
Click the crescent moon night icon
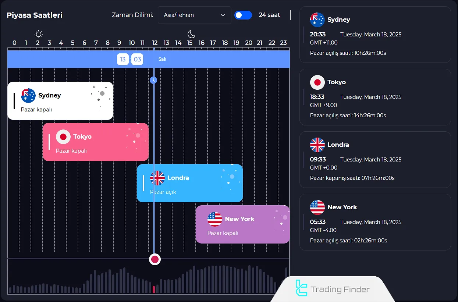tap(191, 34)
